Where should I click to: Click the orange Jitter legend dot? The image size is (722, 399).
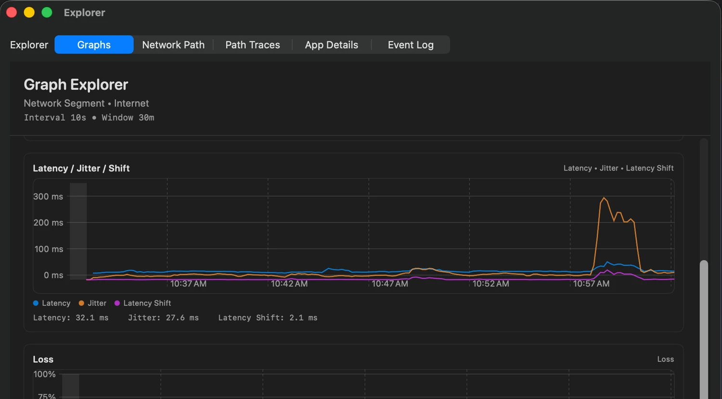pyautogui.click(x=81, y=303)
